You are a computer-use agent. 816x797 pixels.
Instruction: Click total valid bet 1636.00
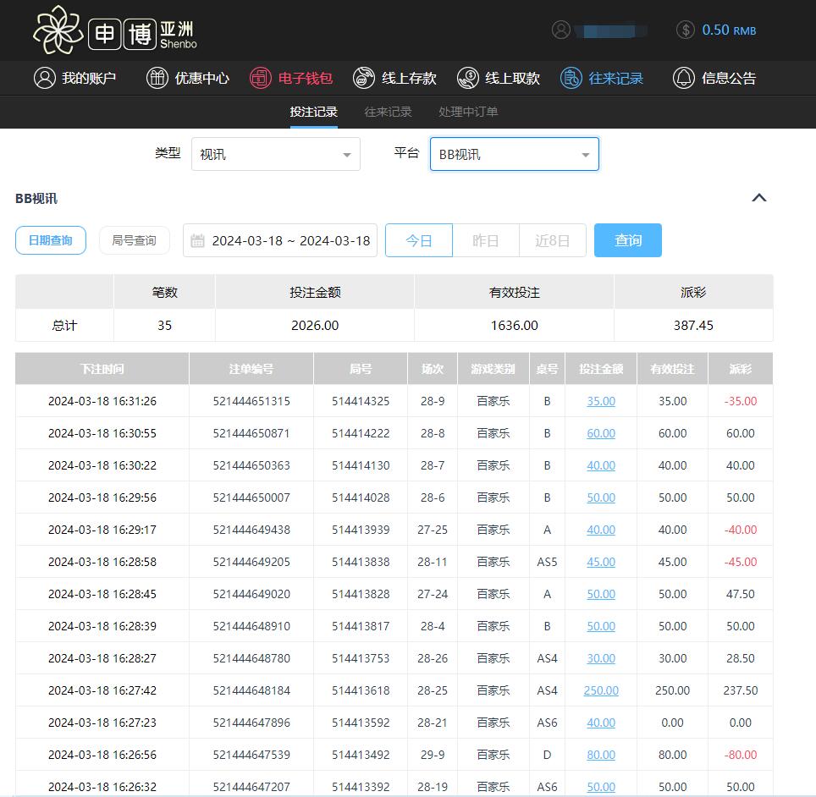pyautogui.click(x=514, y=325)
